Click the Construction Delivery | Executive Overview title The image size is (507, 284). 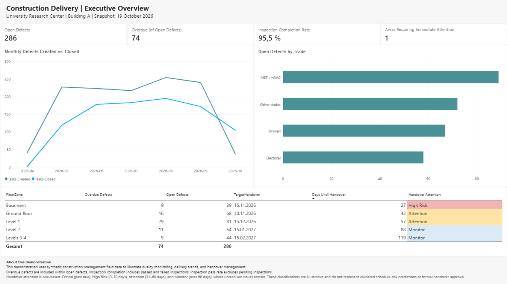click(77, 8)
